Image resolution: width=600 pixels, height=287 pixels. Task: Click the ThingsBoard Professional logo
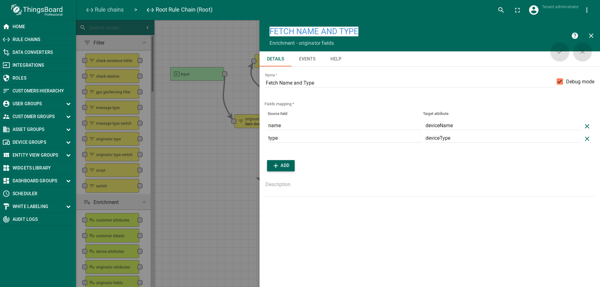click(x=37, y=10)
